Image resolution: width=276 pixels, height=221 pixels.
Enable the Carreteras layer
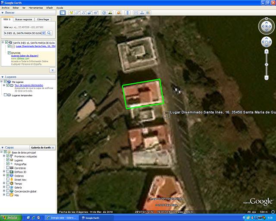[x=8, y=168]
